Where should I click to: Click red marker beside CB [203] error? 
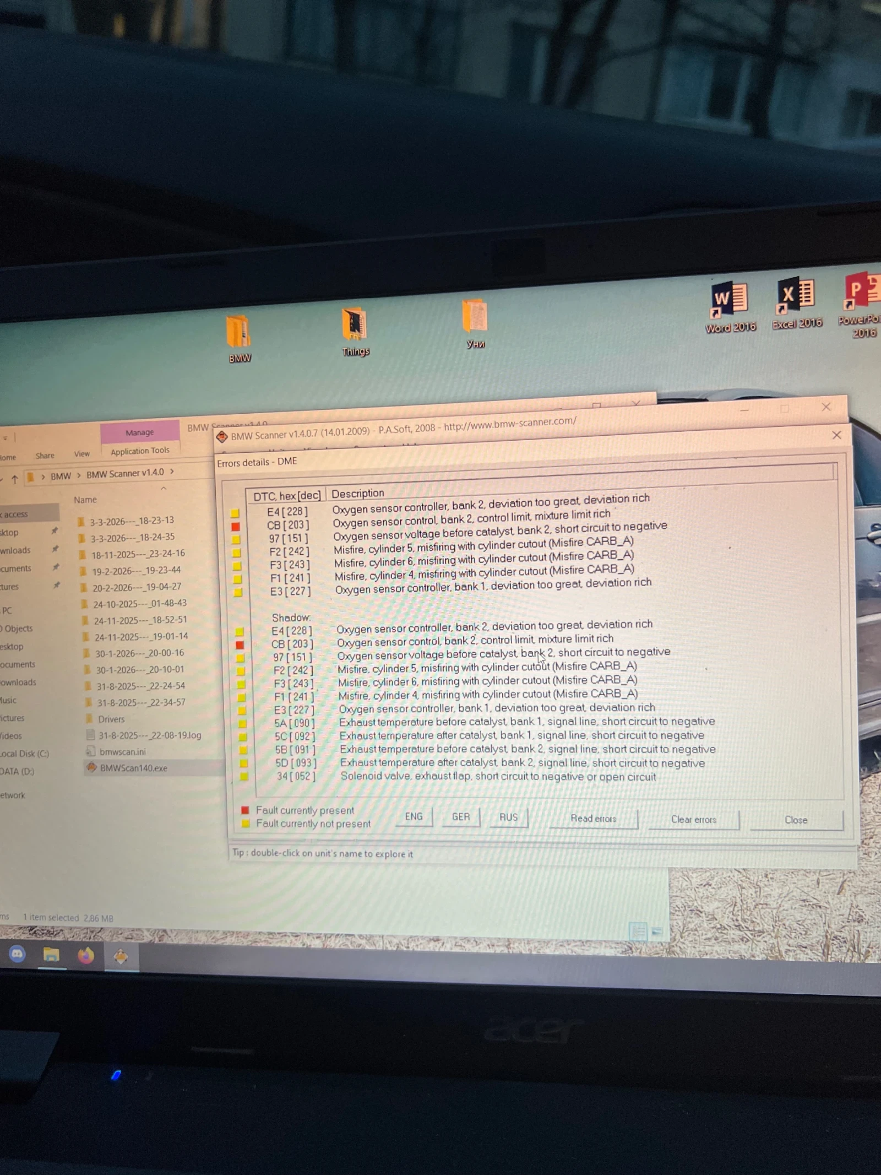pos(236,527)
